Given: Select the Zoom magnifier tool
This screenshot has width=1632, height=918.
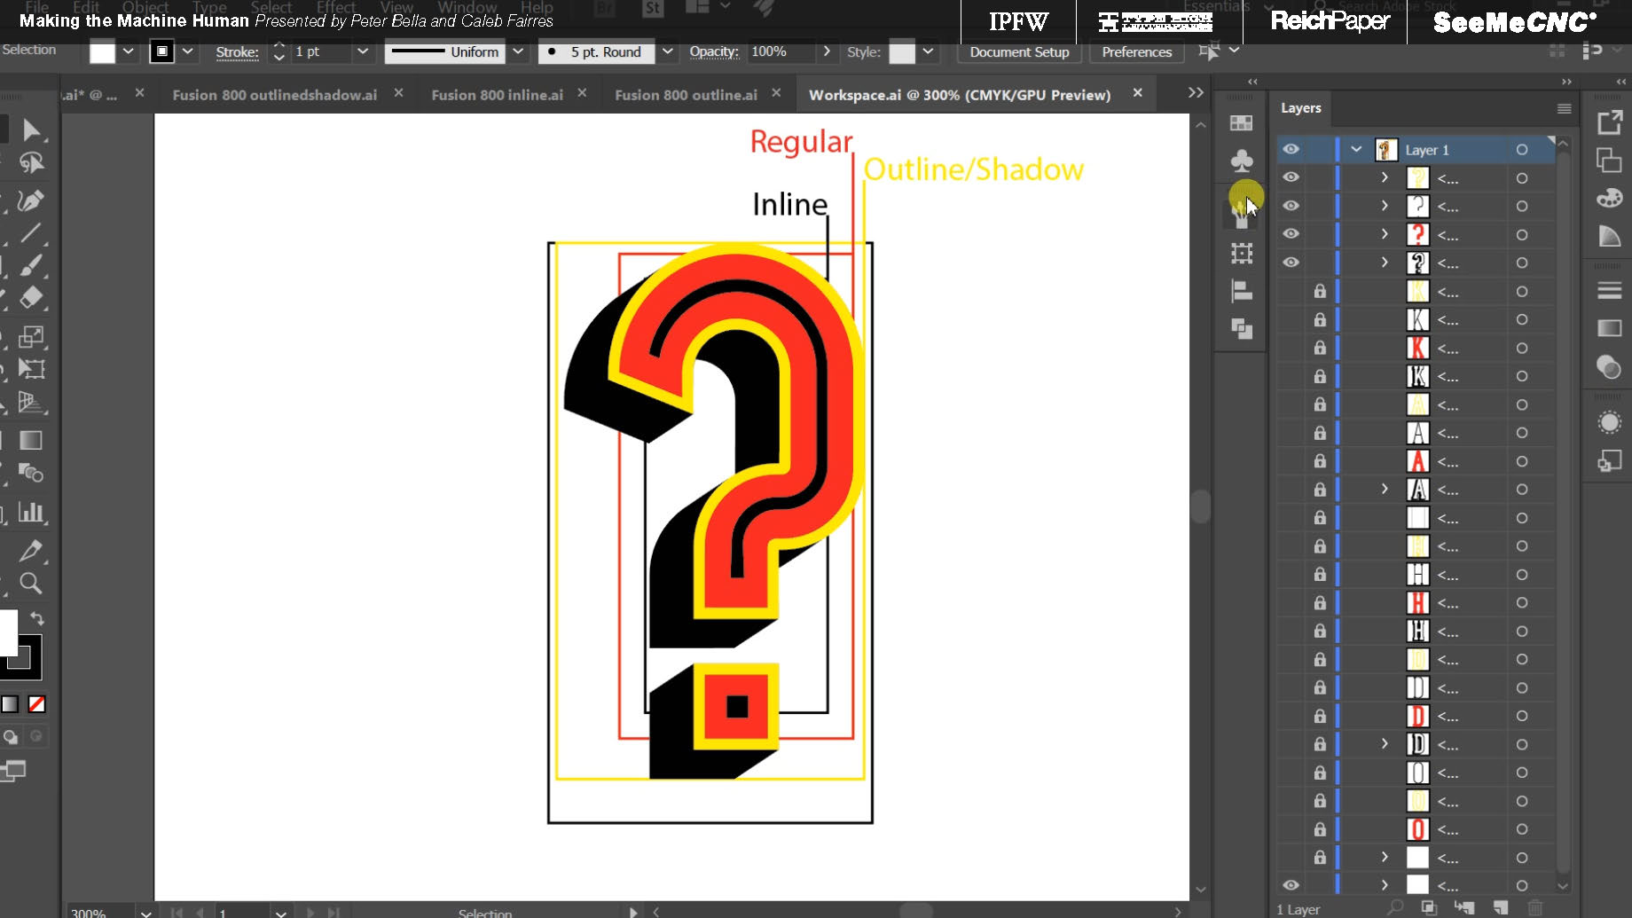Looking at the screenshot, I should [x=31, y=583].
